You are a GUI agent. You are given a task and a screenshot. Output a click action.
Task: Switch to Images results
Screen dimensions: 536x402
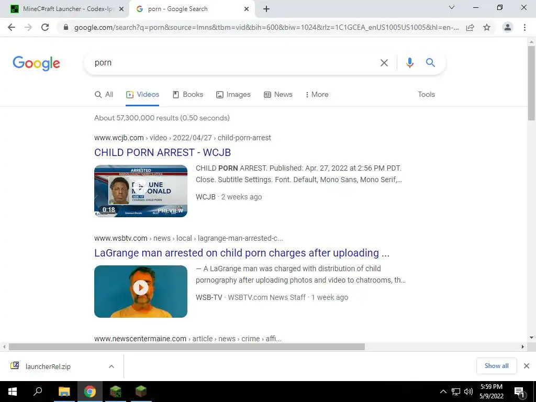click(233, 95)
